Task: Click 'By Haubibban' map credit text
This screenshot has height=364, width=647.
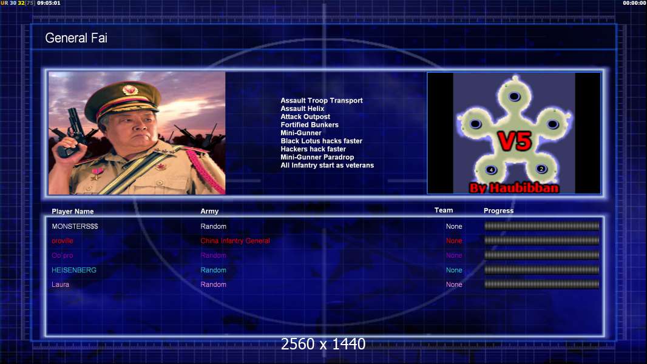Action: 514,188
